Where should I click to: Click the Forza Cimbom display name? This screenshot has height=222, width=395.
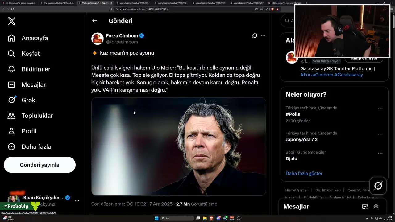point(122,36)
